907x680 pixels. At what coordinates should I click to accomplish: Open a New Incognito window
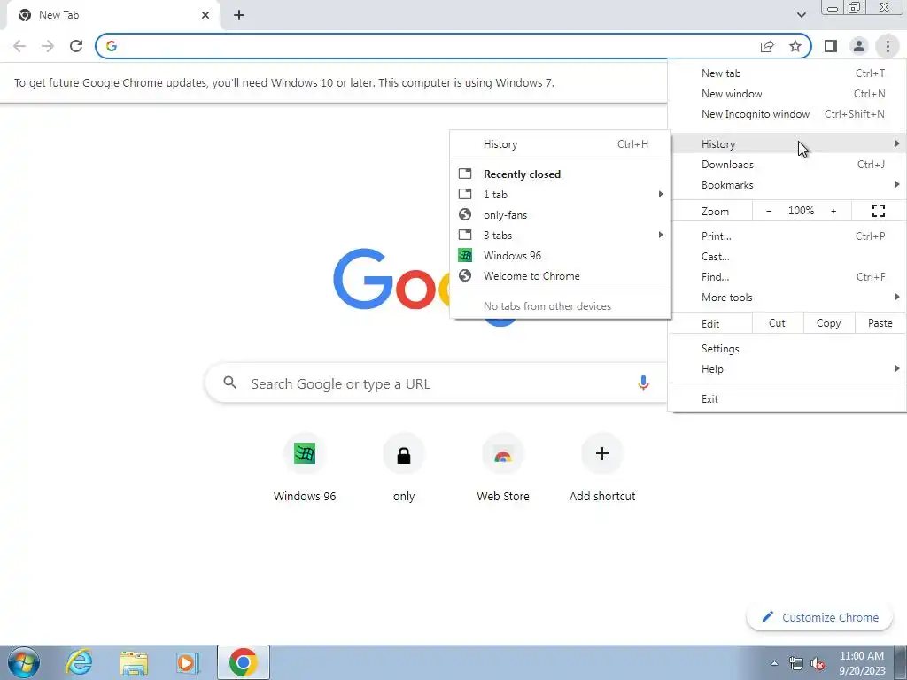click(x=787, y=114)
